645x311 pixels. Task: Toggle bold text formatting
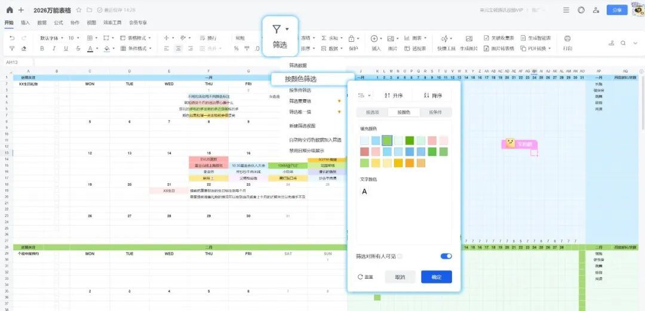click(42, 48)
